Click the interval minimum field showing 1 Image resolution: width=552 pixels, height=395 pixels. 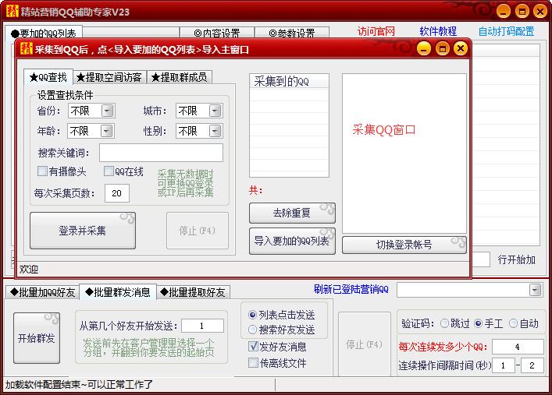(x=504, y=365)
